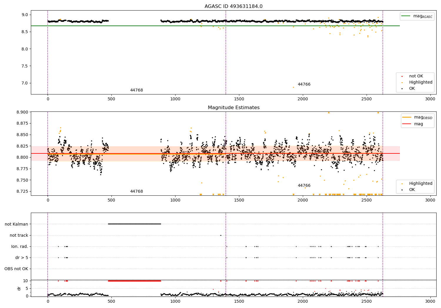The width and height of the screenshot is (441, 308).
Task: Click the black 'not Kalman' marker band
Action: (x=135, y=224)
